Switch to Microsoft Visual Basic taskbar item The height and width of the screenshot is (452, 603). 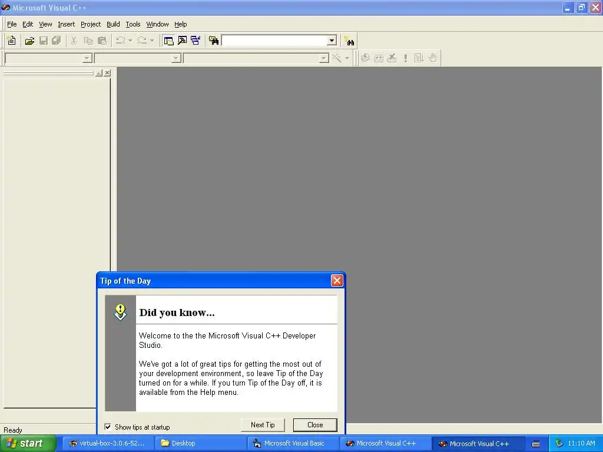click(x=293, y=443)
